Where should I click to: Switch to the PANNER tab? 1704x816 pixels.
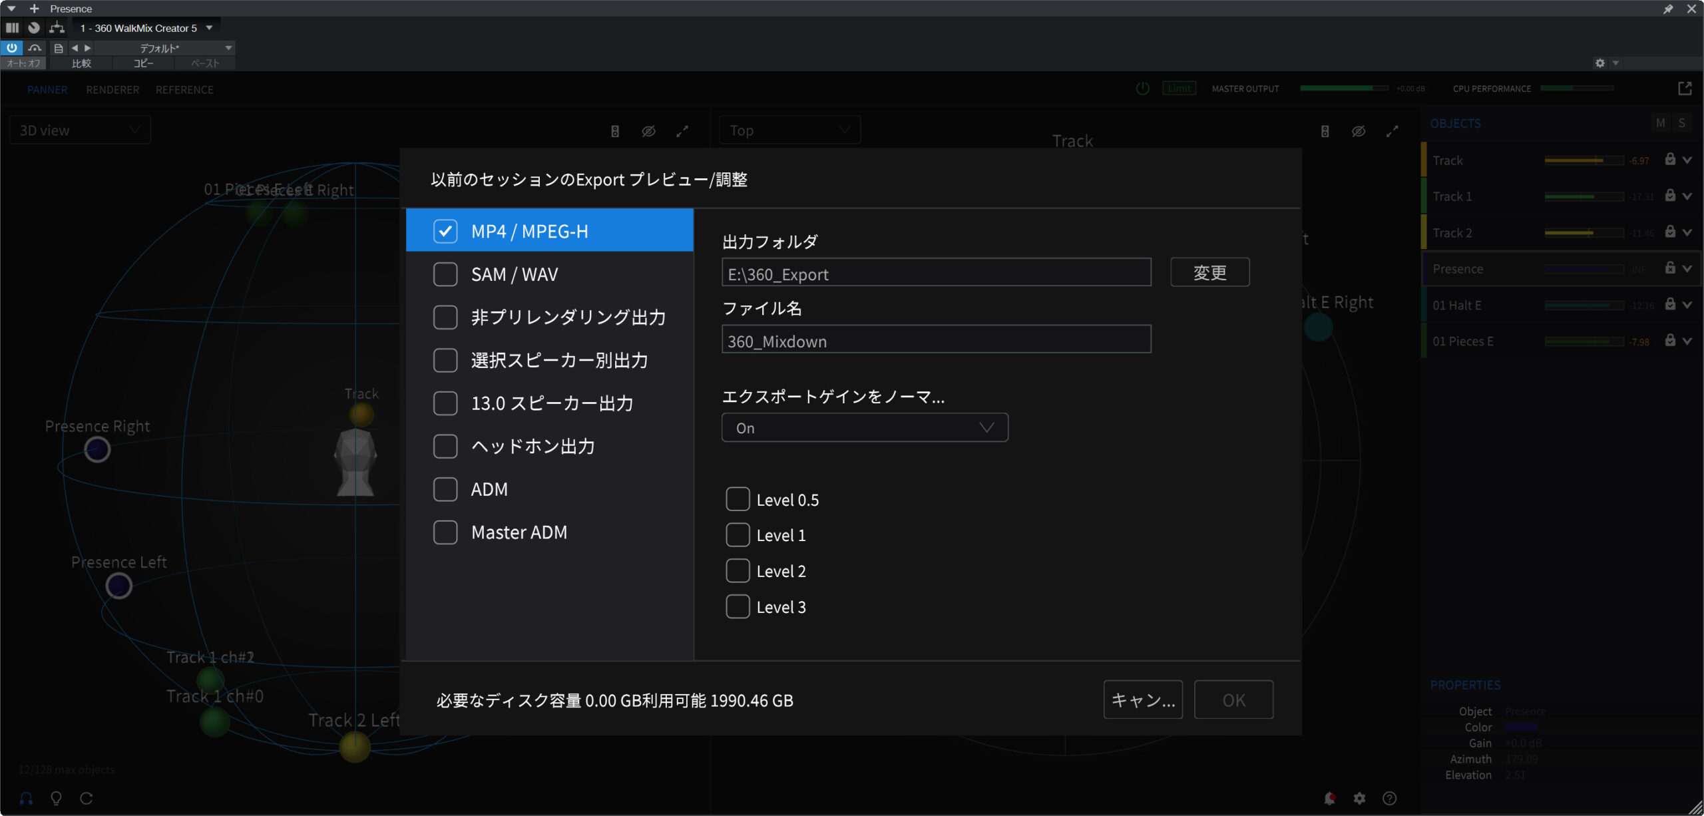tap(47, 90)
